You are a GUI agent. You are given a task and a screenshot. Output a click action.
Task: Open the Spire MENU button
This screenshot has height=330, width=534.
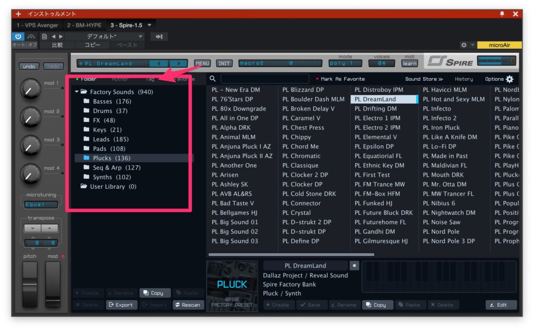pos(202,64)
